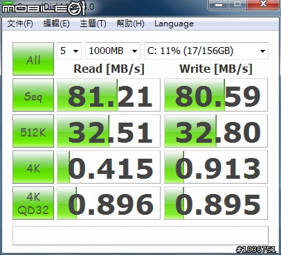Start the 512K benchmark test
281x255 pixels.
33,131
